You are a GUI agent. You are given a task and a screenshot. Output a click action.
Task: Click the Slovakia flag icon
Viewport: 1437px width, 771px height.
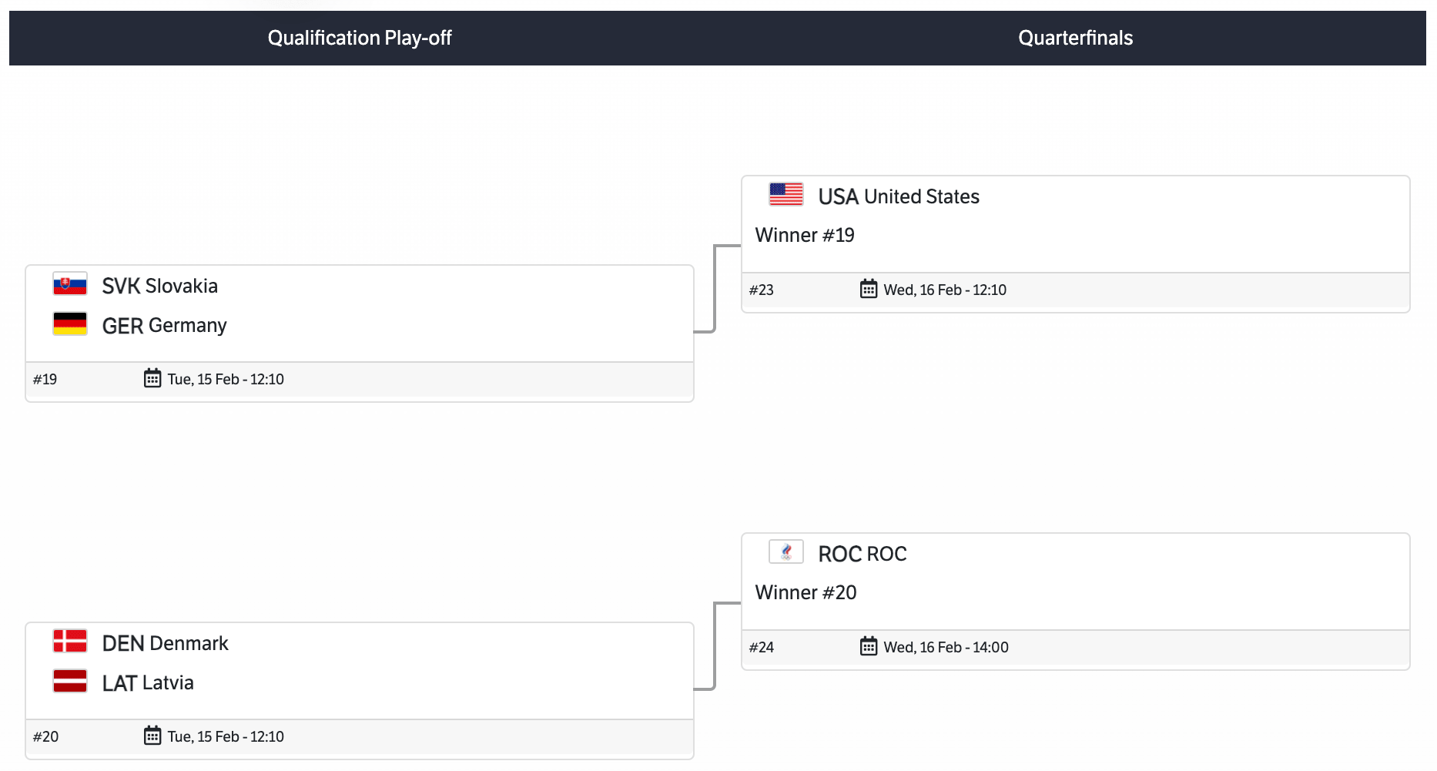[70, 285]
